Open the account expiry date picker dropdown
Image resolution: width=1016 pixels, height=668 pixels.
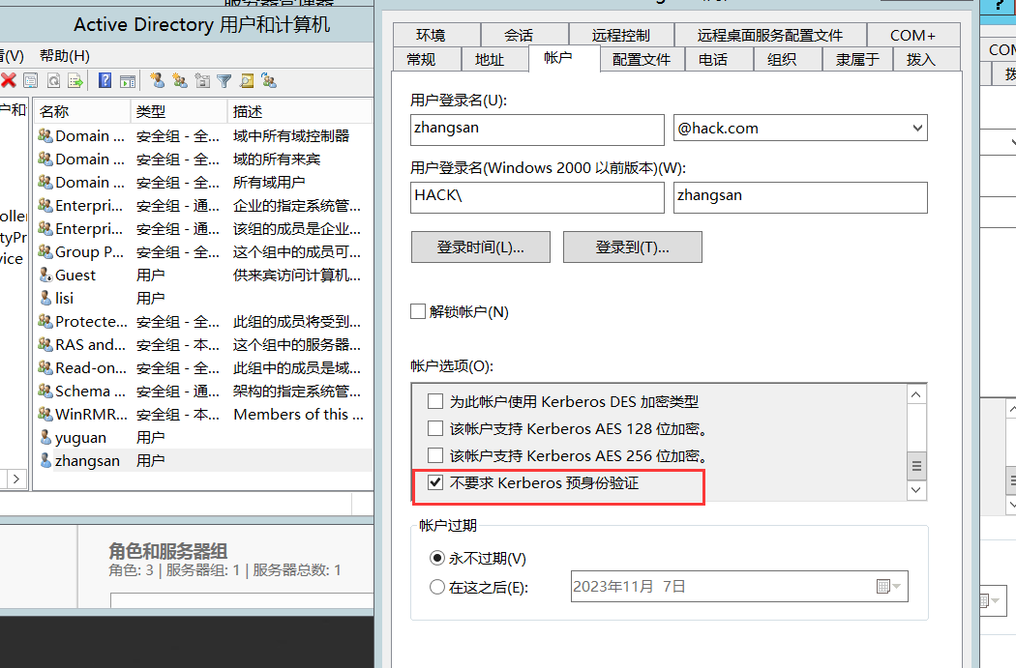(889, 586)
